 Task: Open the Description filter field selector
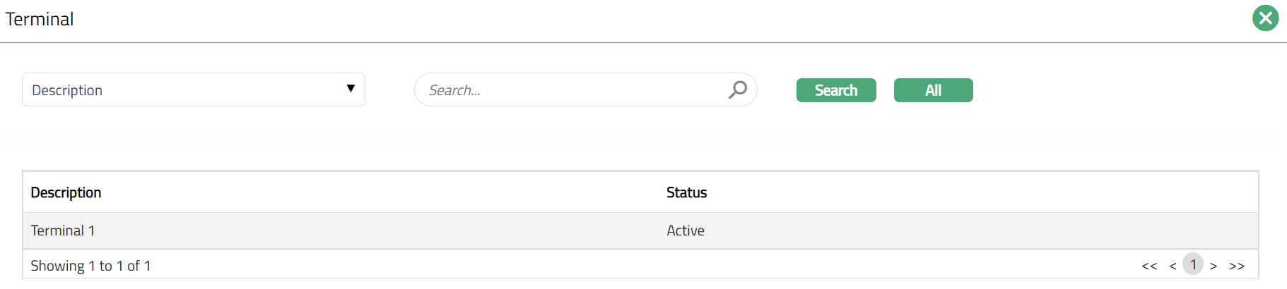pyautogui.click(x=184, y=90)
